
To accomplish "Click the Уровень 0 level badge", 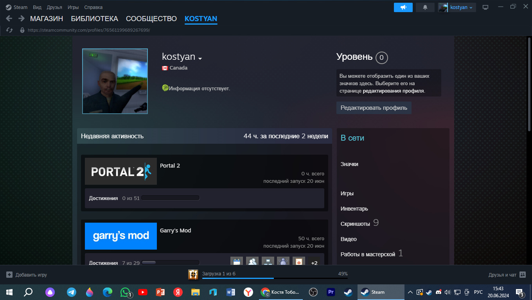I will [x=381, y=58].
